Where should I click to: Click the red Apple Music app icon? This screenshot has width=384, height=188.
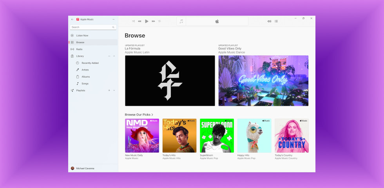[78, 19]
